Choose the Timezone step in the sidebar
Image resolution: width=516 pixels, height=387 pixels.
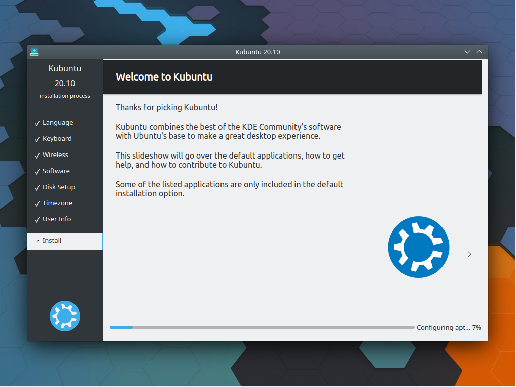tap(54, 203)
